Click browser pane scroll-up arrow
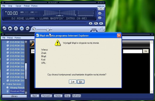Screen dimensions: 155x101 point(151,42)
